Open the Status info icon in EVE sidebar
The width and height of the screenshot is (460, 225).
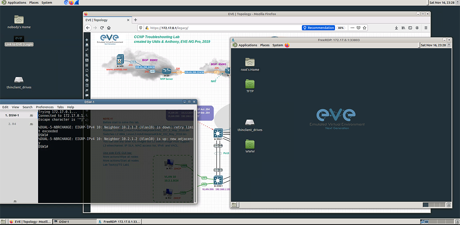tap(87, 80)
